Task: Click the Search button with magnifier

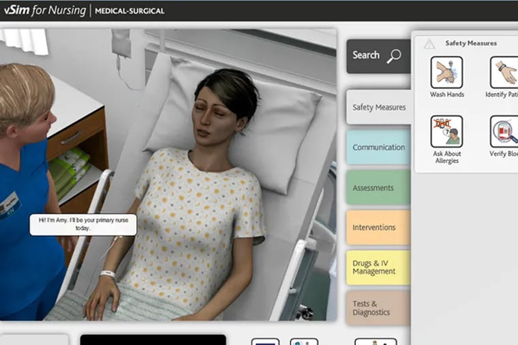Action: 378,56
